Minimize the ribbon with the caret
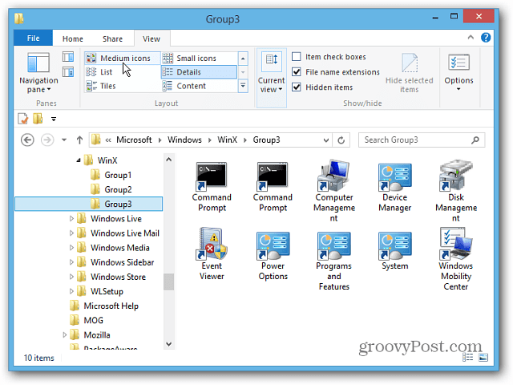 pyautogui.click(x=471, y=38)
